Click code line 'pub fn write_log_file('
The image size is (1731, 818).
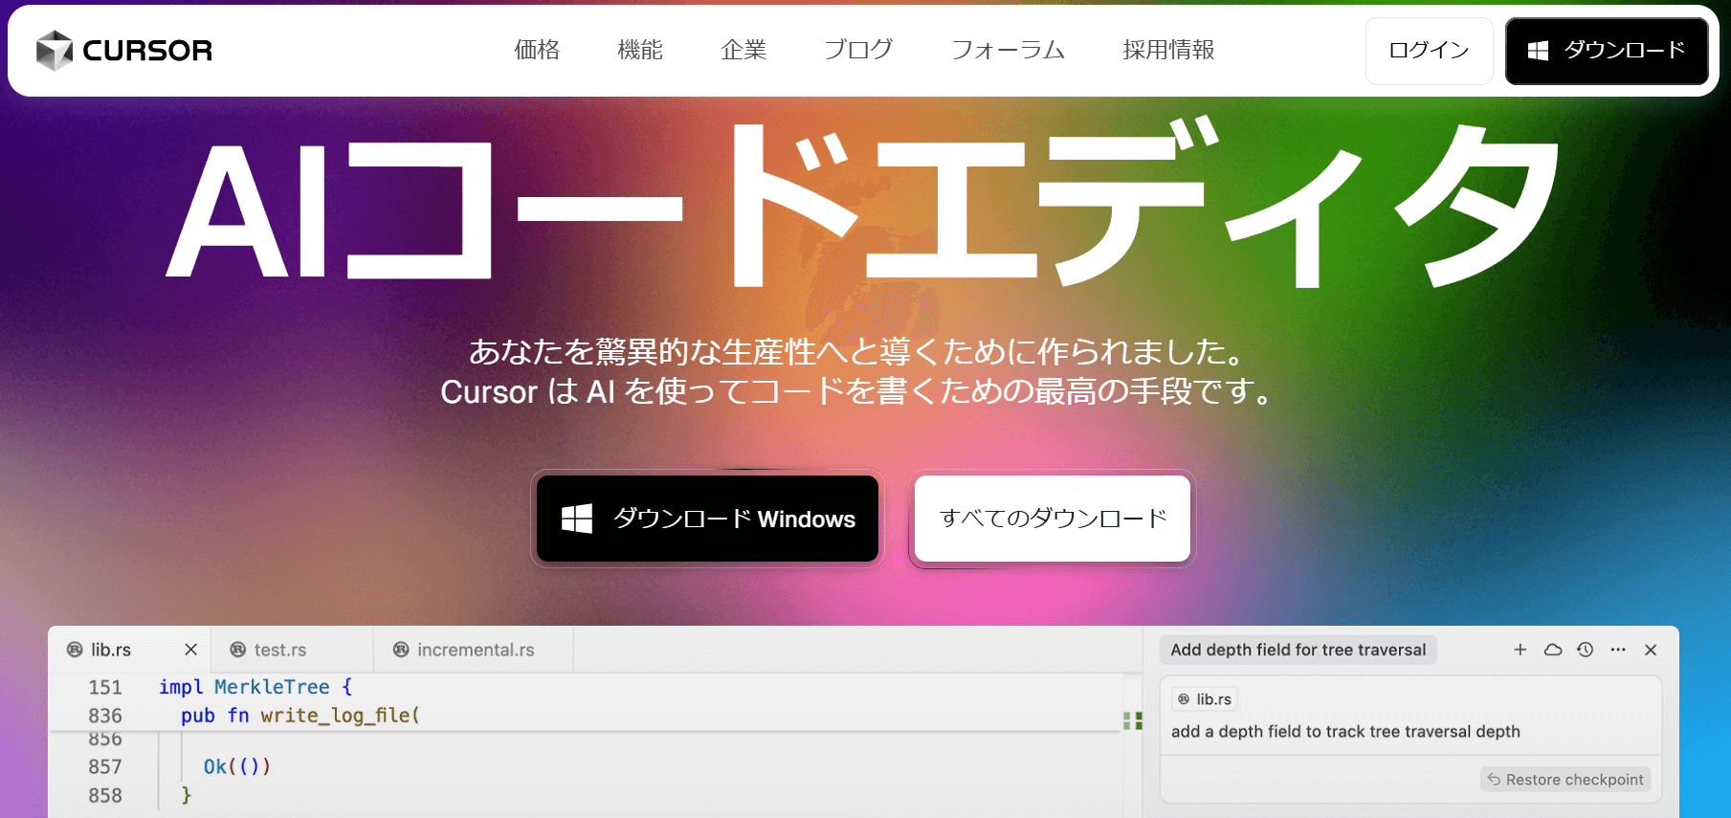point(300,716)
